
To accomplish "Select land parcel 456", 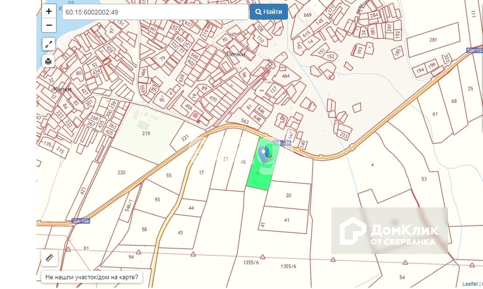I will click(189, 107).
